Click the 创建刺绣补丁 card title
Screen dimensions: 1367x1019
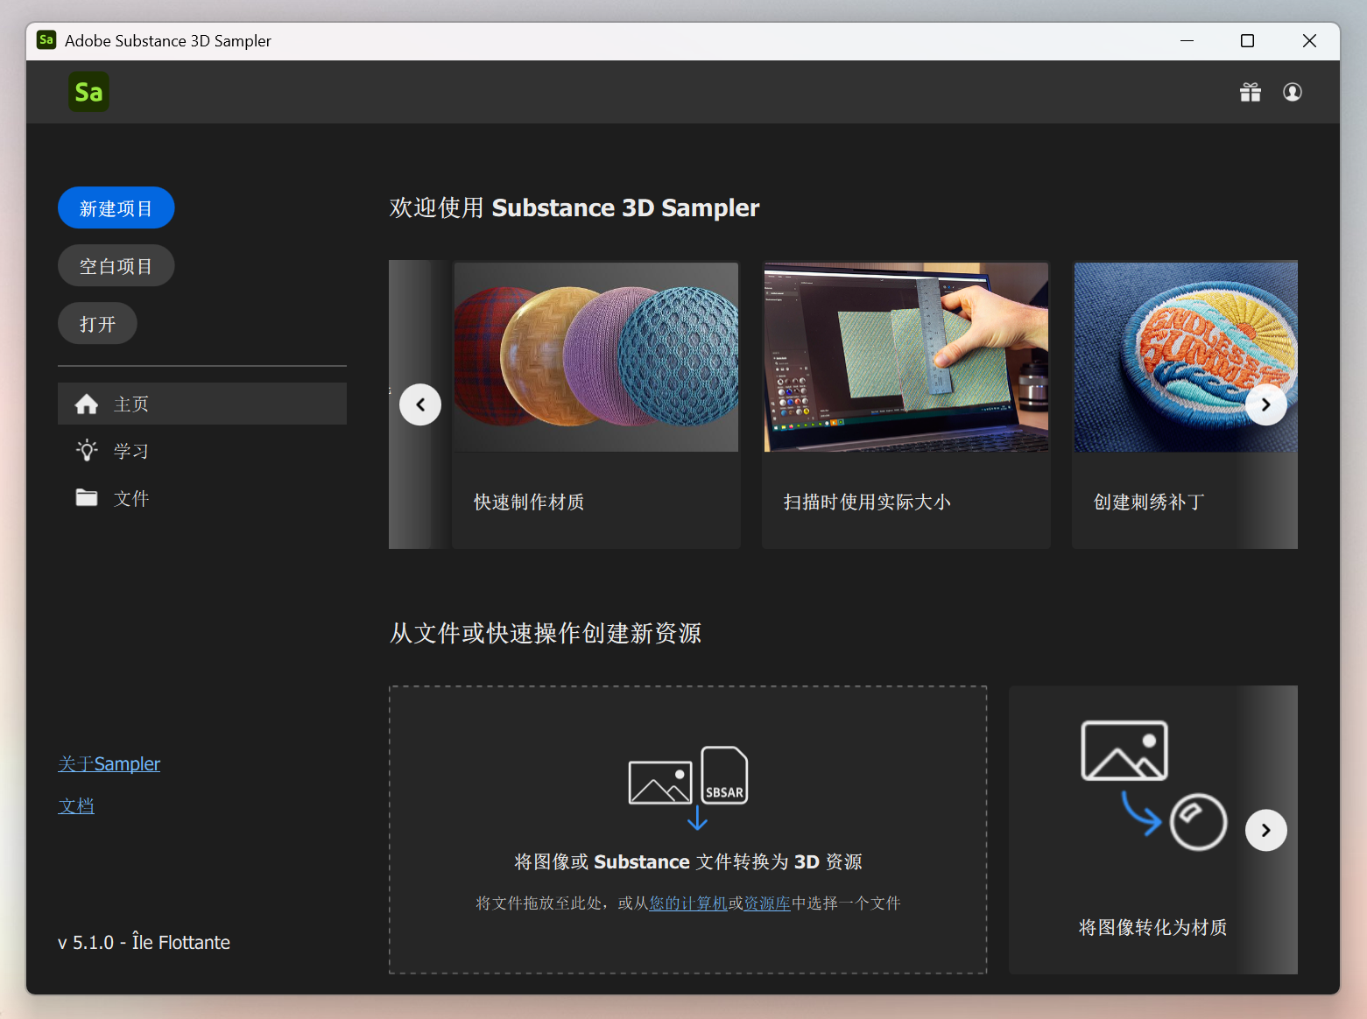point(1149,502)
